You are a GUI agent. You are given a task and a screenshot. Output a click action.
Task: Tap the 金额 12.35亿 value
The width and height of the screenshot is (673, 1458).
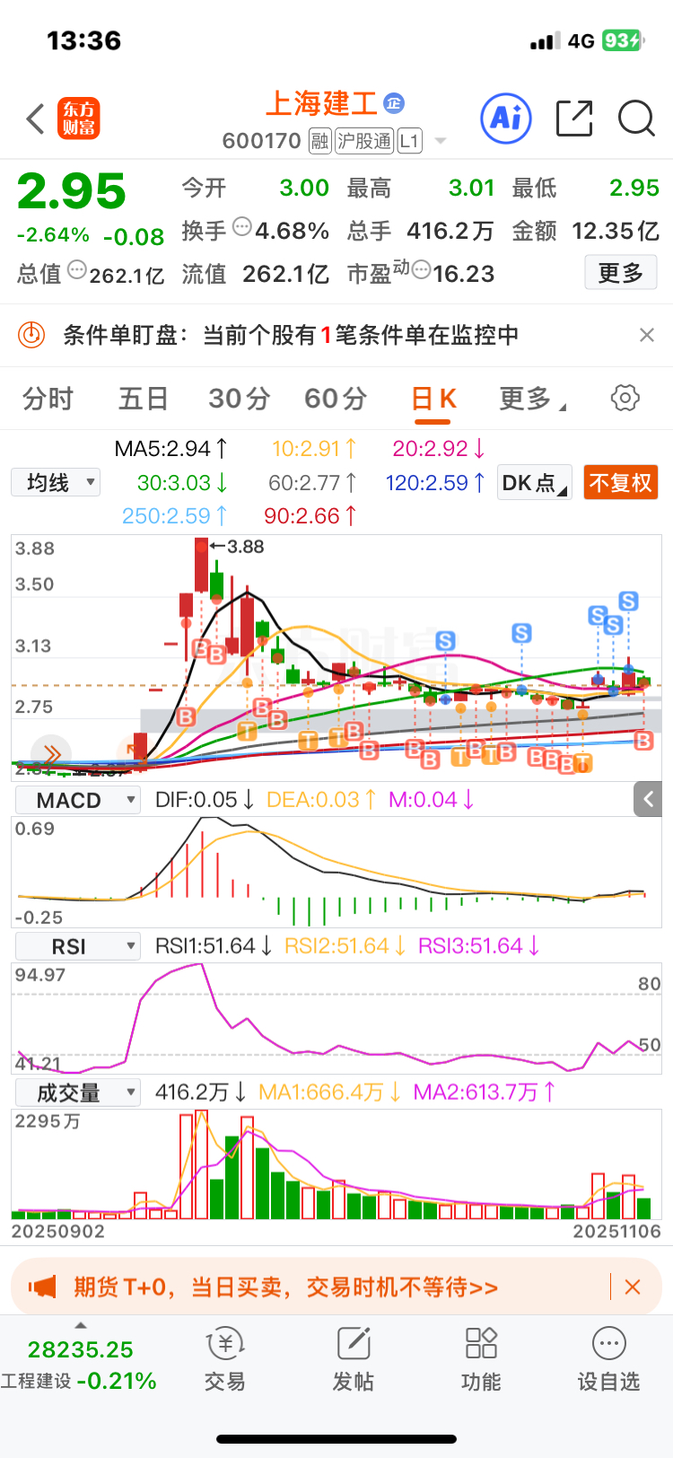pyautogui.click(x=615, y=231)
